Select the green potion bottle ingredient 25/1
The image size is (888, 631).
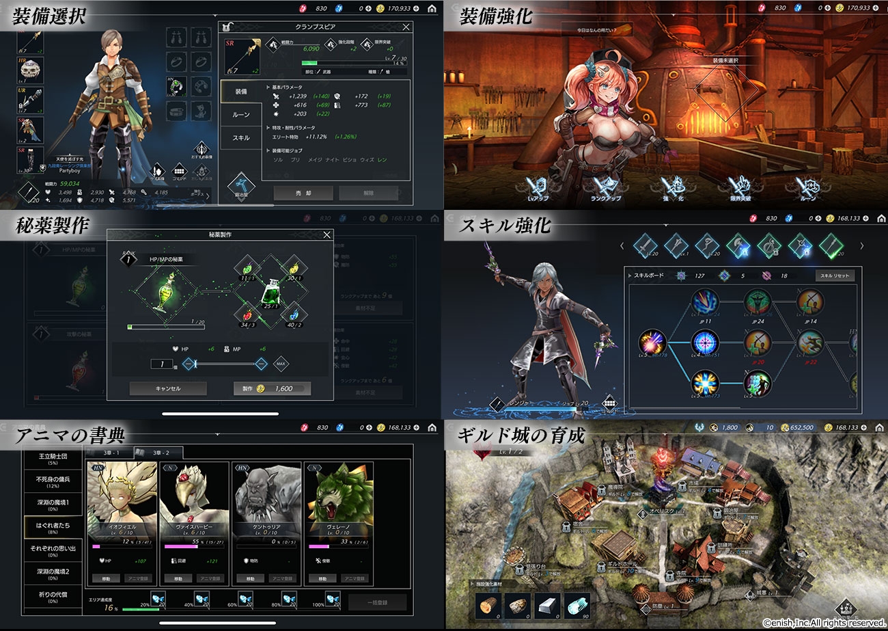(271, 293)
